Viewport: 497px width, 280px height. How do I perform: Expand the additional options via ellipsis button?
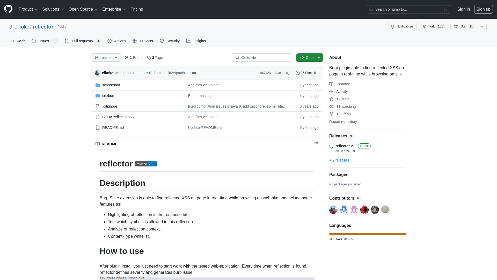(194, 73)
